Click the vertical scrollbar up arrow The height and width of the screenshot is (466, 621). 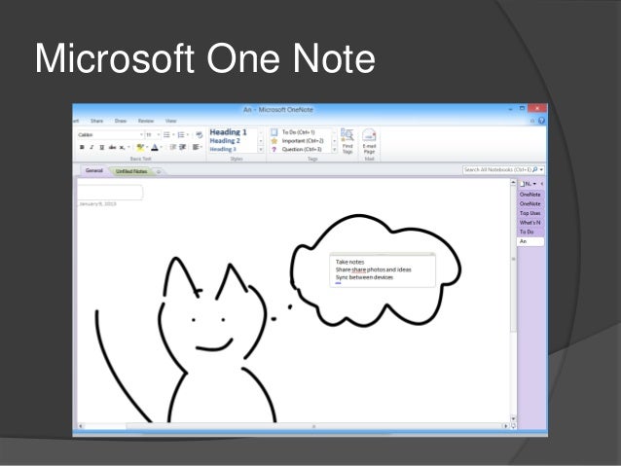(x=513, y=183)
